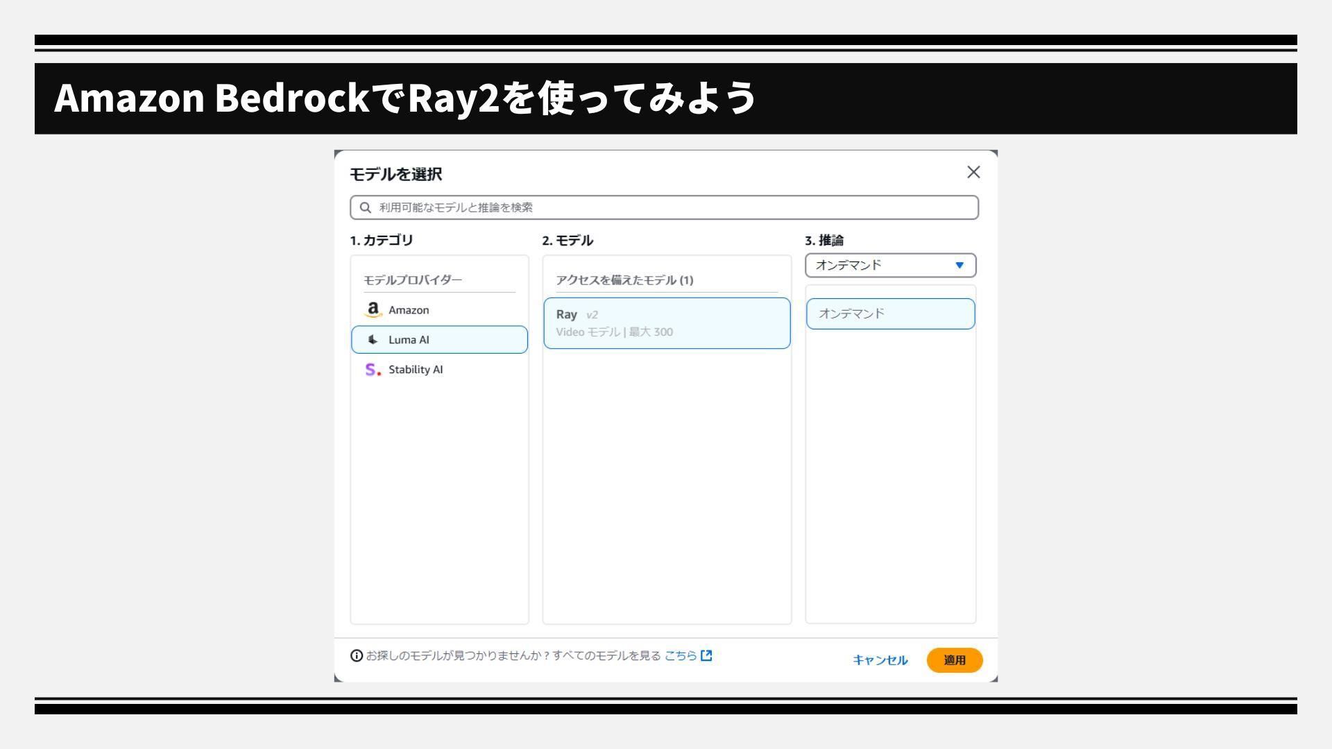The image size is (1332, 749).
Task: Cancel with the キャンセル button
Action: coord(880,660)
